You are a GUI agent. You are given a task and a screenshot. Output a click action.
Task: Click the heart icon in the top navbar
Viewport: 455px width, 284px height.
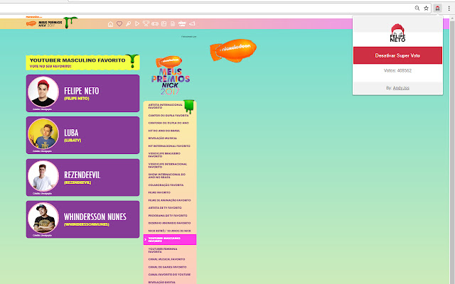pyautogui.click(x=119, y=23)
